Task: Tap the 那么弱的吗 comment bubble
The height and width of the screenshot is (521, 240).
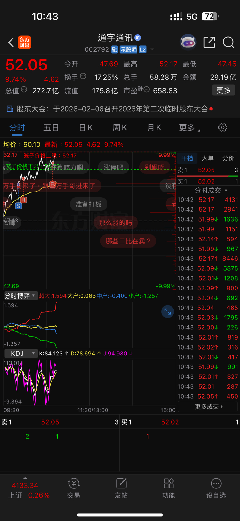Action: coord(116,222)
